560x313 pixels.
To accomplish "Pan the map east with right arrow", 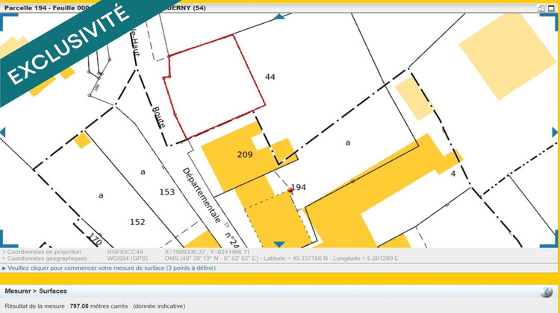I will pos(555,132).
